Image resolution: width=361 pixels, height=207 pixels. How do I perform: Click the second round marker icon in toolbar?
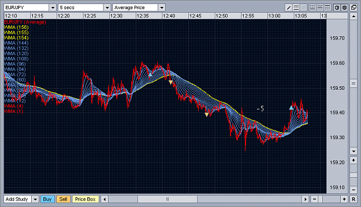point(344,7)
